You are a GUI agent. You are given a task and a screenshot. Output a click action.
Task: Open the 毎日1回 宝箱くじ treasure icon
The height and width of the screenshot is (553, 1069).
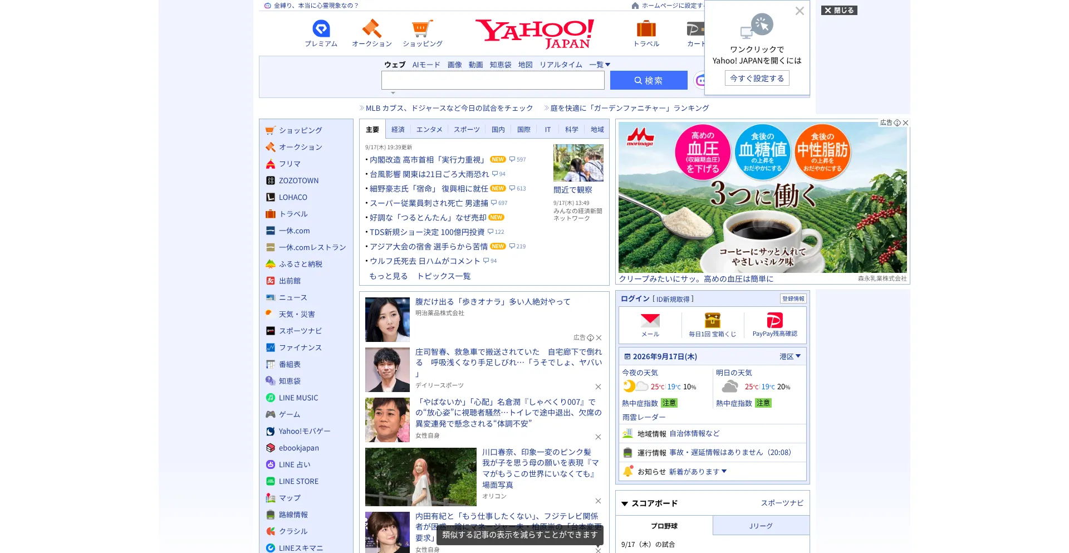tap(713, 320)
